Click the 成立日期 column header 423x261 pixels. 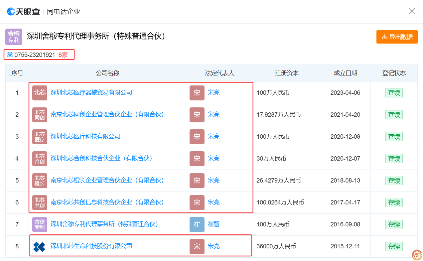[x=345, y=73]
